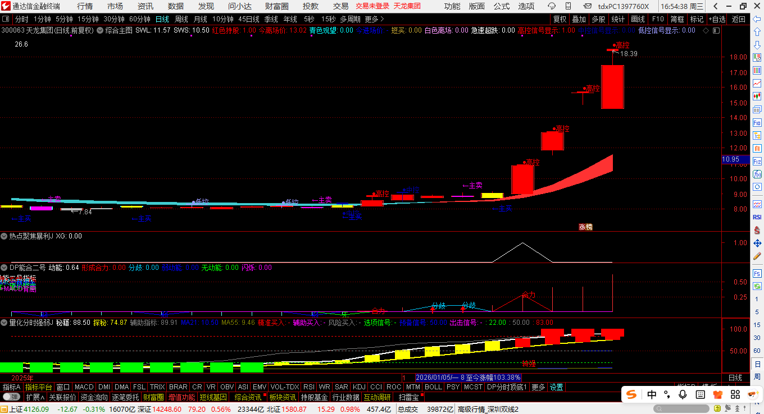Click the customer service headset icon
The image size is (764, 414).
(552, 6)
